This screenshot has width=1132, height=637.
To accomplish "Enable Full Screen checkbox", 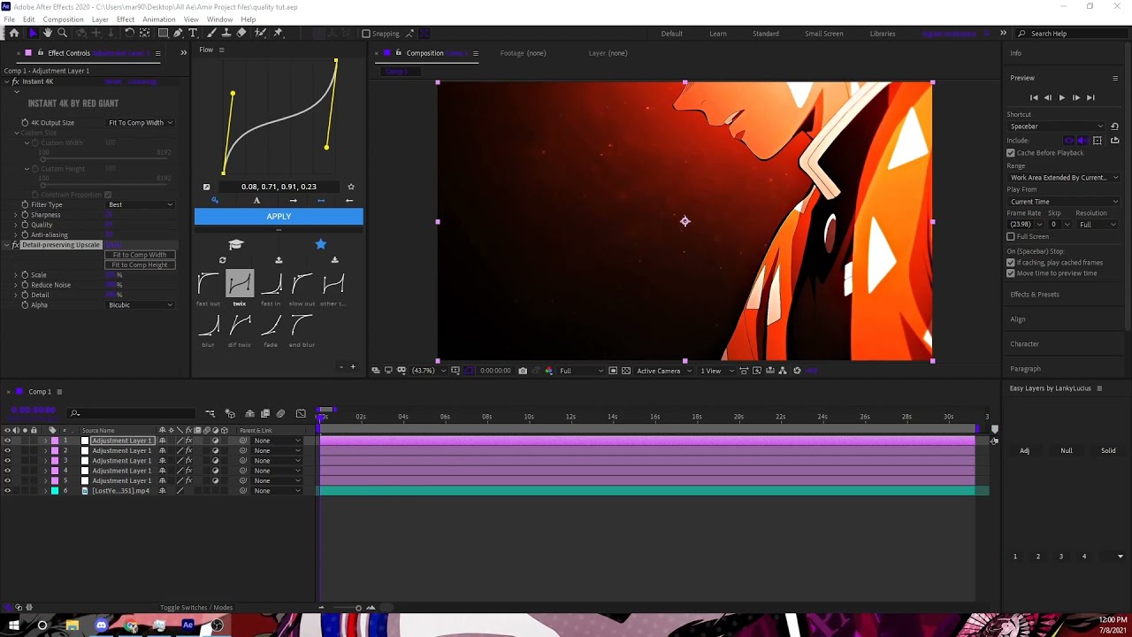I will tap(1011, 236).
